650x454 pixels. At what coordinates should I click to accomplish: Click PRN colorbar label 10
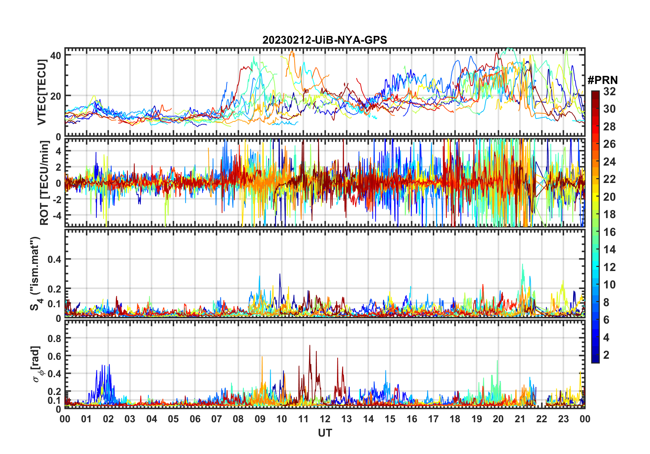pos(609,285)
